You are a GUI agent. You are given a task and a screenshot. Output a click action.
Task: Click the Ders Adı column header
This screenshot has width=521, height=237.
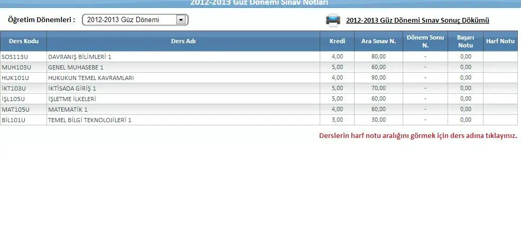[x=183, y=41]
